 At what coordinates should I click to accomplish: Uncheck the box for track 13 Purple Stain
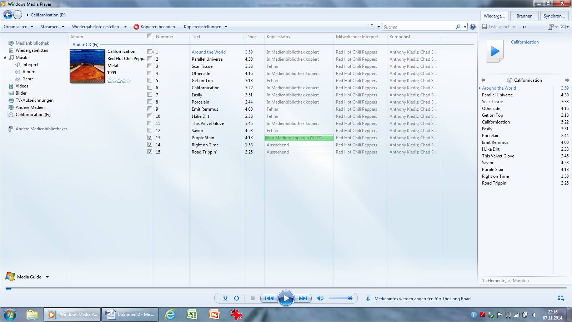150,137
